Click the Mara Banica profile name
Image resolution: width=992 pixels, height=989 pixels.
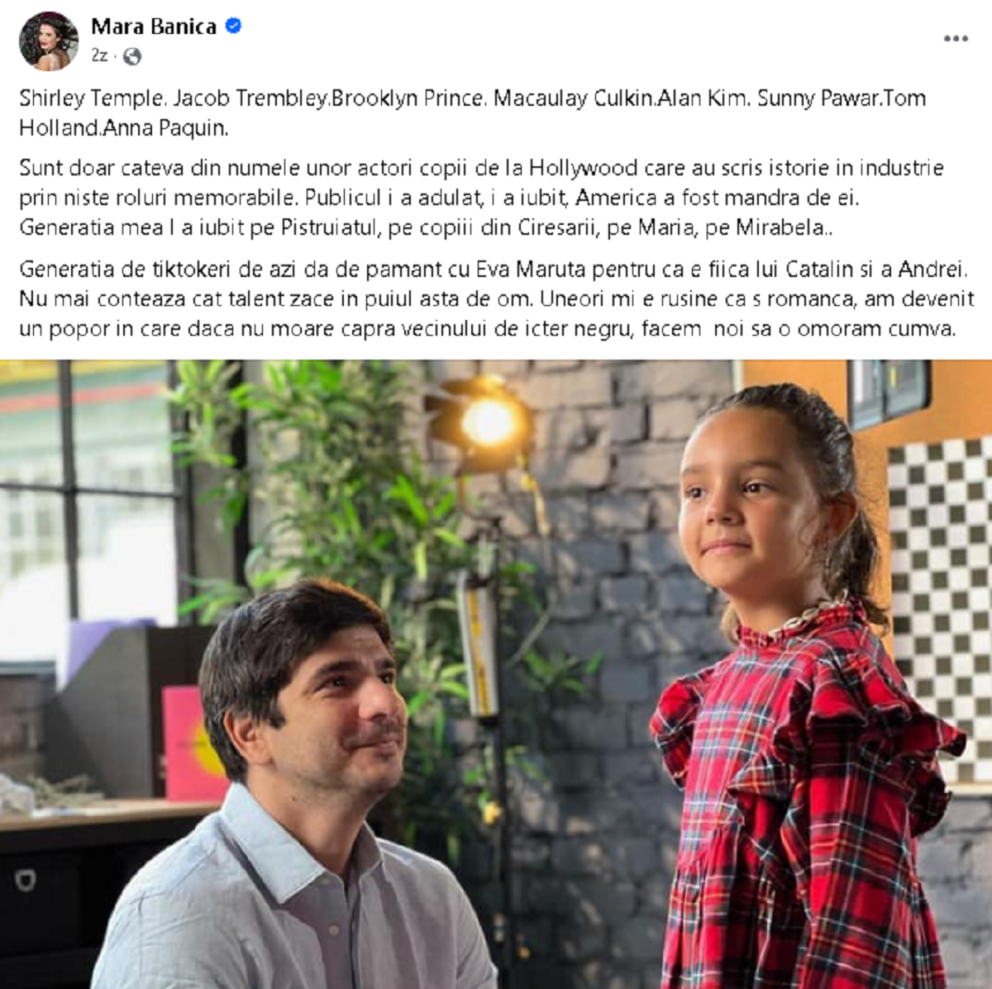[x=154, y=26]
